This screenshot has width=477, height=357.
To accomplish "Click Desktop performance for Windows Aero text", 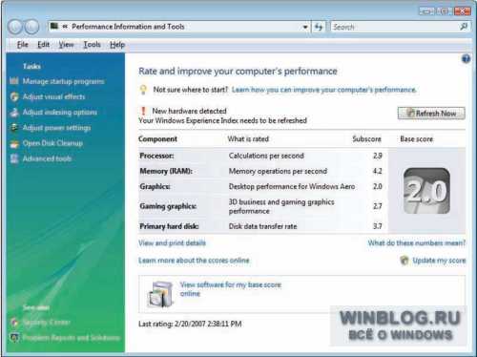I will [292, 186].
